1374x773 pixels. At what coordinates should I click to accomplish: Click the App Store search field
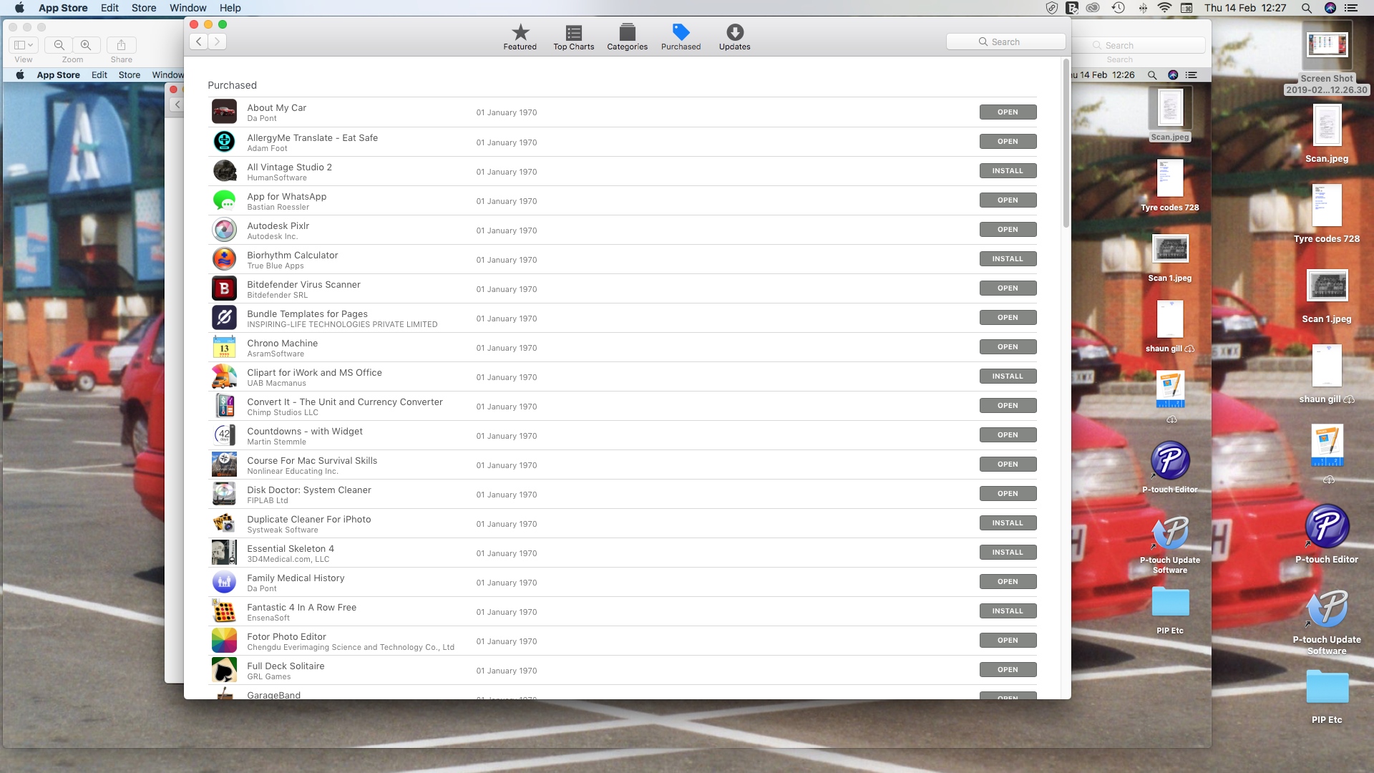1005,42
